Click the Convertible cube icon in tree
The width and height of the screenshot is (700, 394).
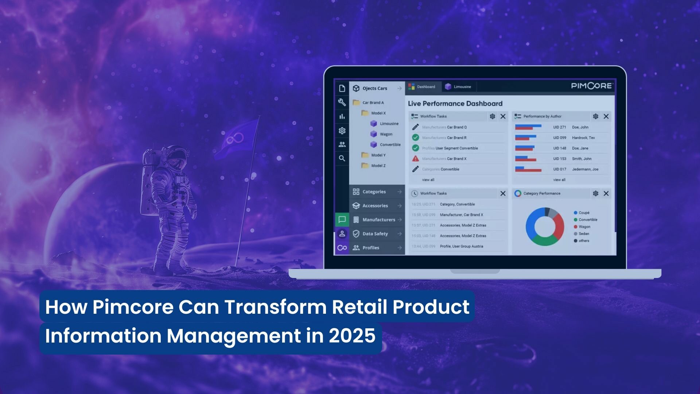(x=374, y=145)
